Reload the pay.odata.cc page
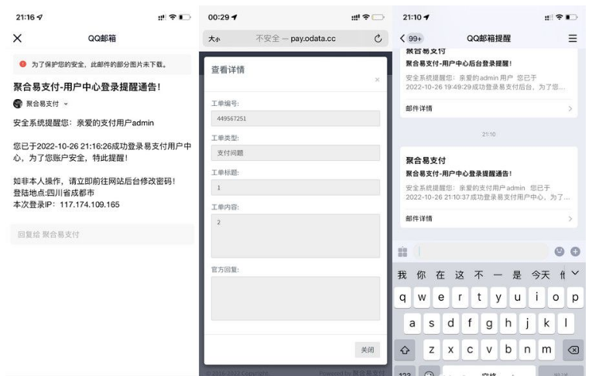592x376 pixels. click(378, 39)
